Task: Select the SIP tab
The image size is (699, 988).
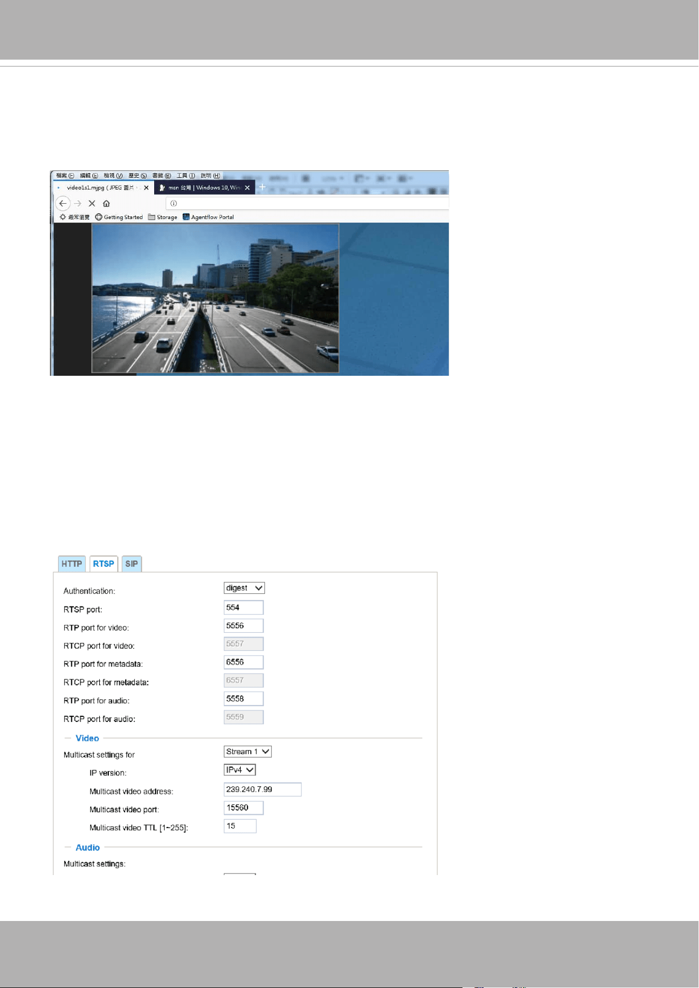Action: tap(131, 564)
